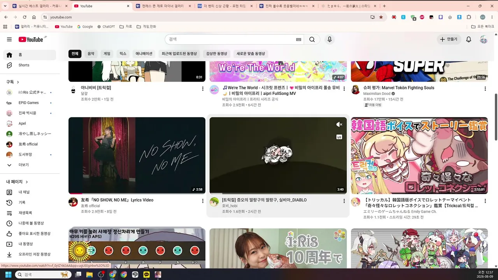Toggle captions on the previewing video

pyautogui.click(x=339, y=137)
